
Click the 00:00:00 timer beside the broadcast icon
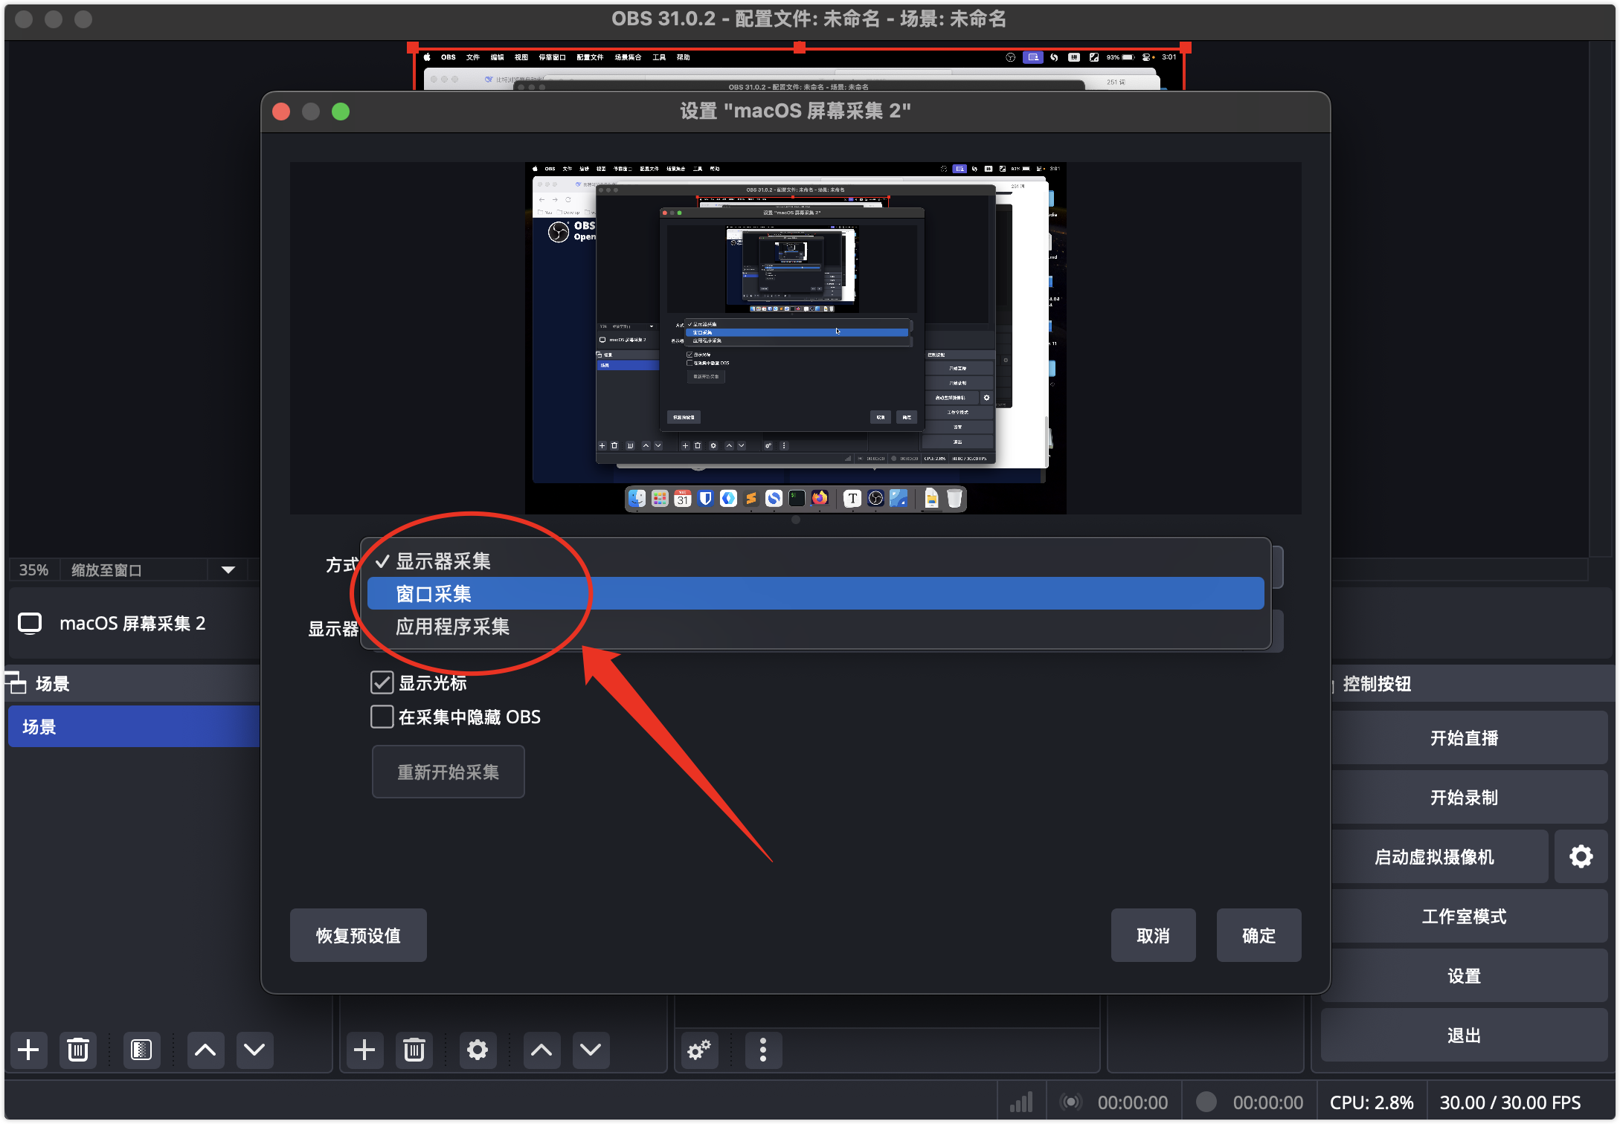click(1133, 1102)
